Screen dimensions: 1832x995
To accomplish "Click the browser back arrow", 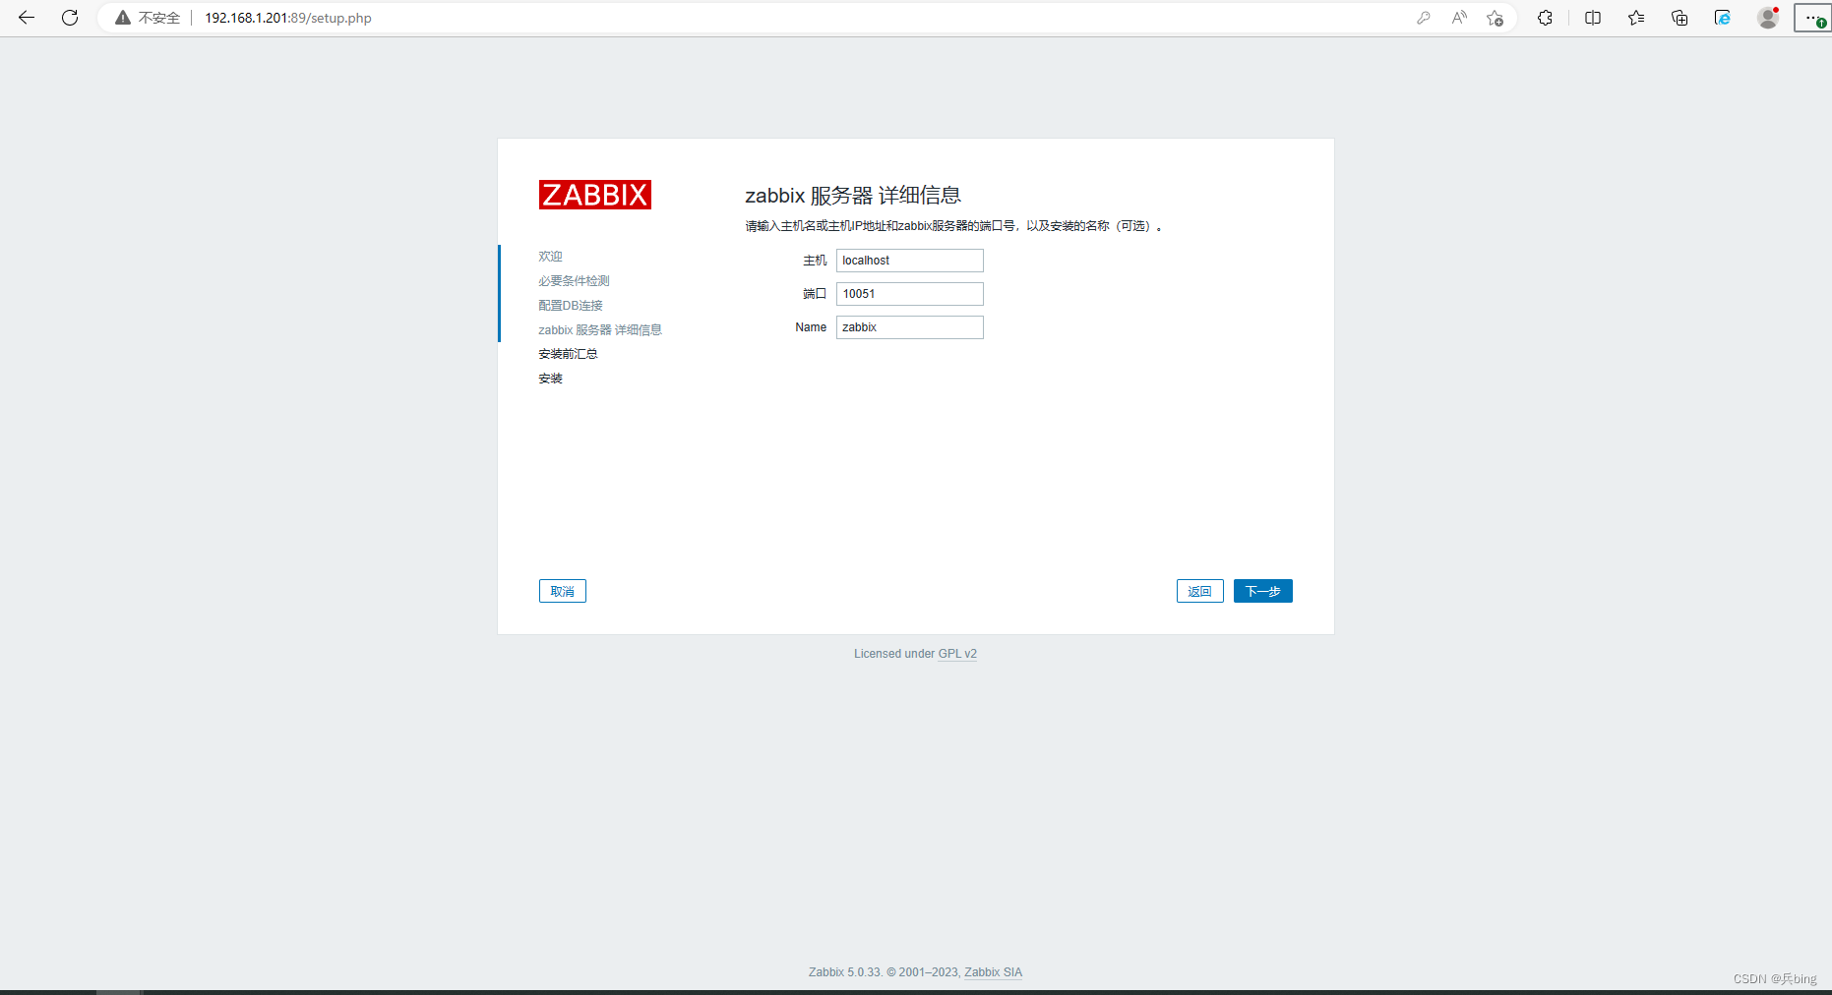I will pyautogui.click(x=27, y=18).
